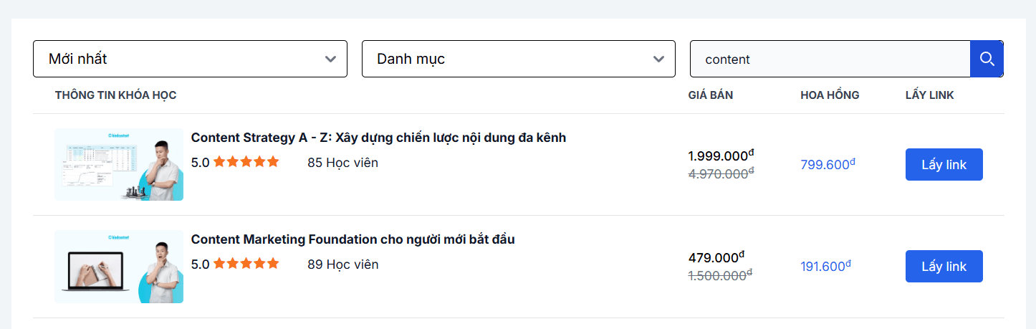1036x329 pixels.
Task: Open the "Mới nhất" sort dropdown
Action: tap(190, 59)
